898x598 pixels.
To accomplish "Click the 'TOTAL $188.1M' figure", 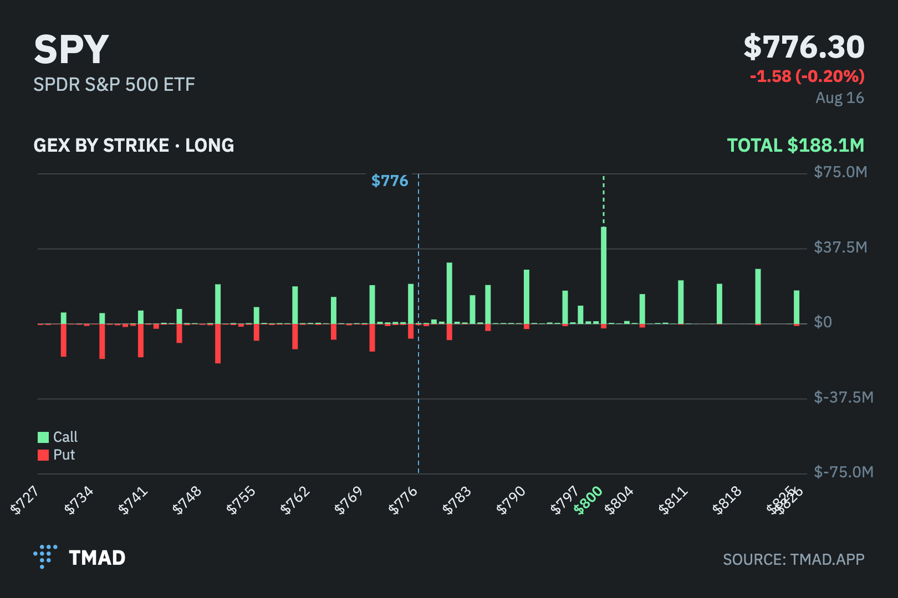I will pos(795,146).
